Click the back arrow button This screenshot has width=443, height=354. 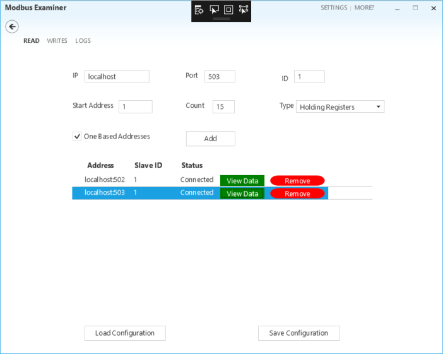point(12,26)
